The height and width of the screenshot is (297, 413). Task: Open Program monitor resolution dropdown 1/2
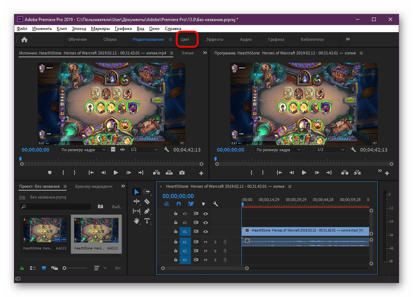coord(330,150)
